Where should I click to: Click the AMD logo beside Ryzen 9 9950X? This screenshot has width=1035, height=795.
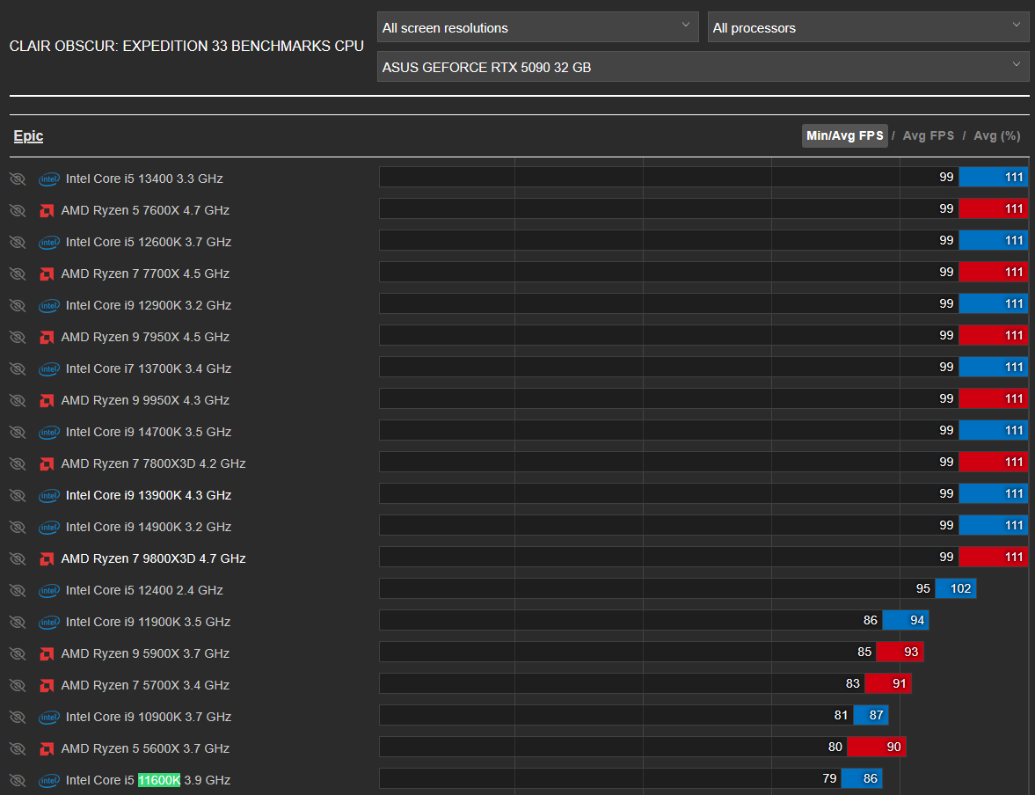[47, 401]
